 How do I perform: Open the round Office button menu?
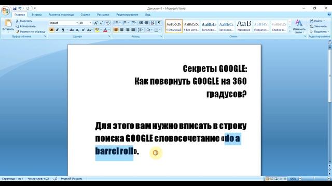5,10
